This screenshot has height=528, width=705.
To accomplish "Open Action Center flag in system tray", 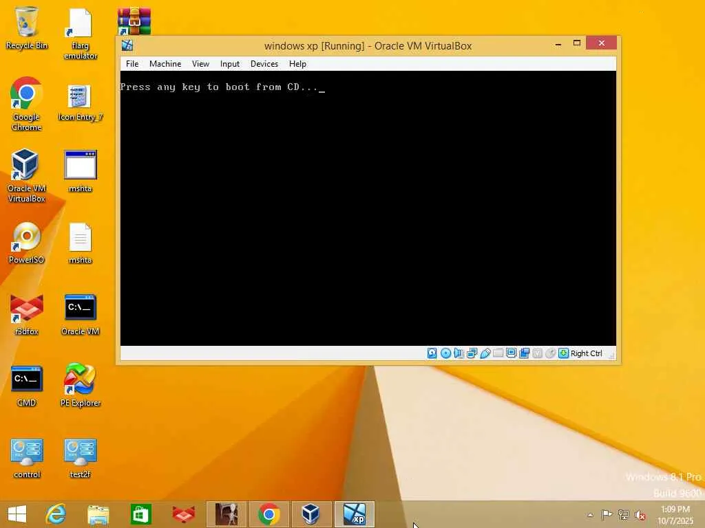I will (607, 514).
